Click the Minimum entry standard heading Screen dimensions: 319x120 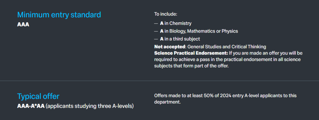pyautogui.click(x=59, y=15)
